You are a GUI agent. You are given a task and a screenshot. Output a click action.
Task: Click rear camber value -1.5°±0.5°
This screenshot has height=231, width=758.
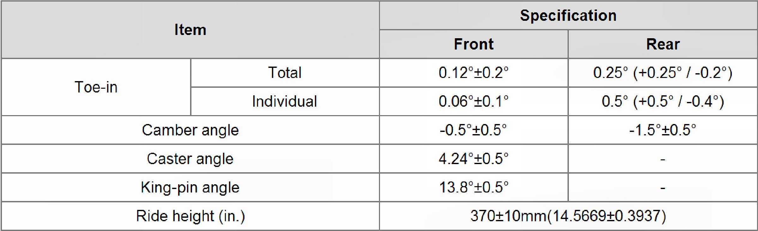pos(663,130)
